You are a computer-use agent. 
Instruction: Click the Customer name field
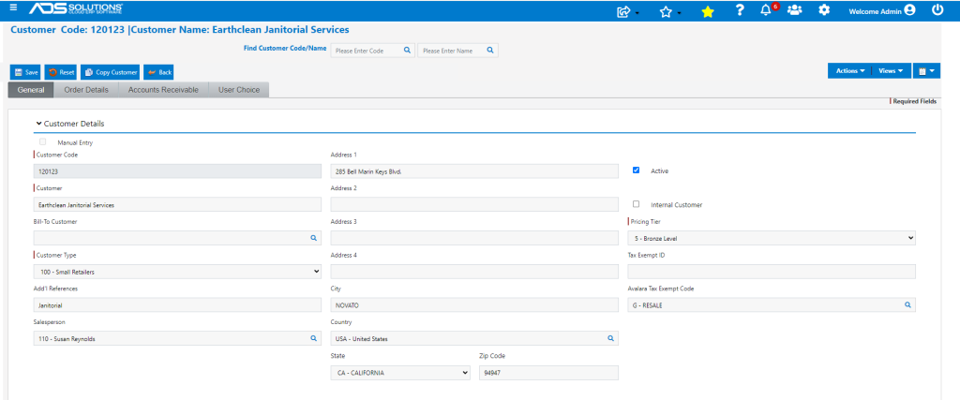pyautogui.click(x=177, y=205)
